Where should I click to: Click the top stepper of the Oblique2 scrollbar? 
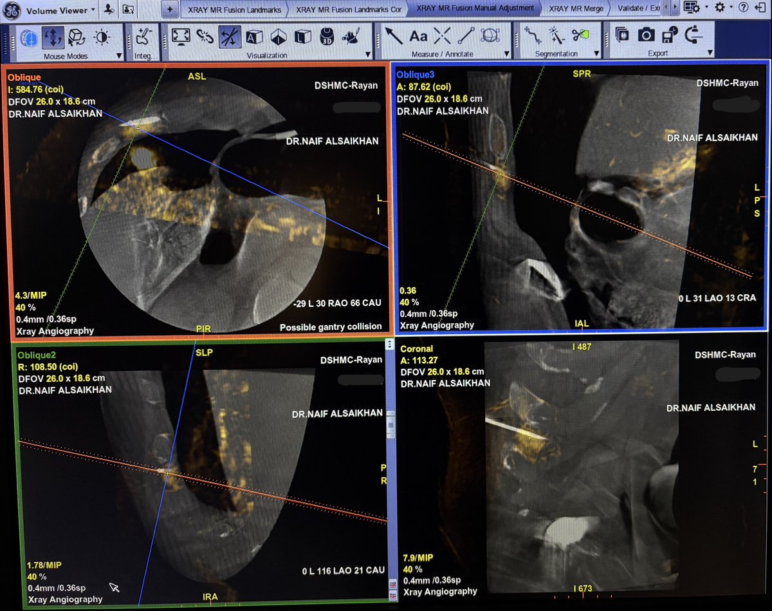(x=389, y=344)
